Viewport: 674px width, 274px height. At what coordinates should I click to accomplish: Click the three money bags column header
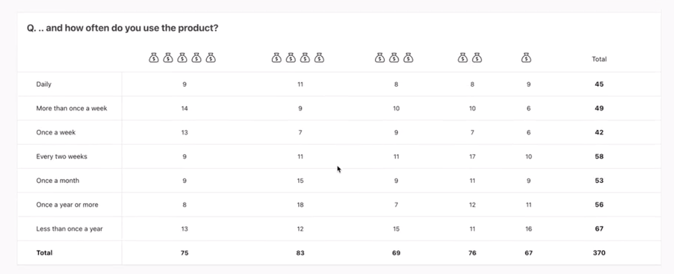pyautogui.click(x=394, y=58)
